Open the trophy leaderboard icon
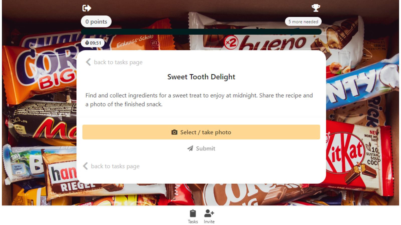Image resolution: width=401 pixels, height=225 pixels. [316, 8]
